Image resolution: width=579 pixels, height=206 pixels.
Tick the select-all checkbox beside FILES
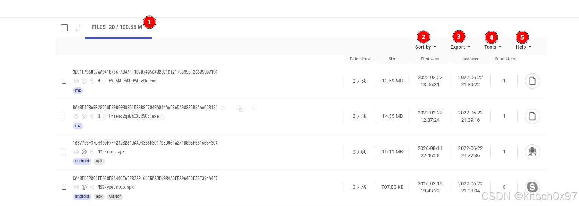[x=64, y=28]
